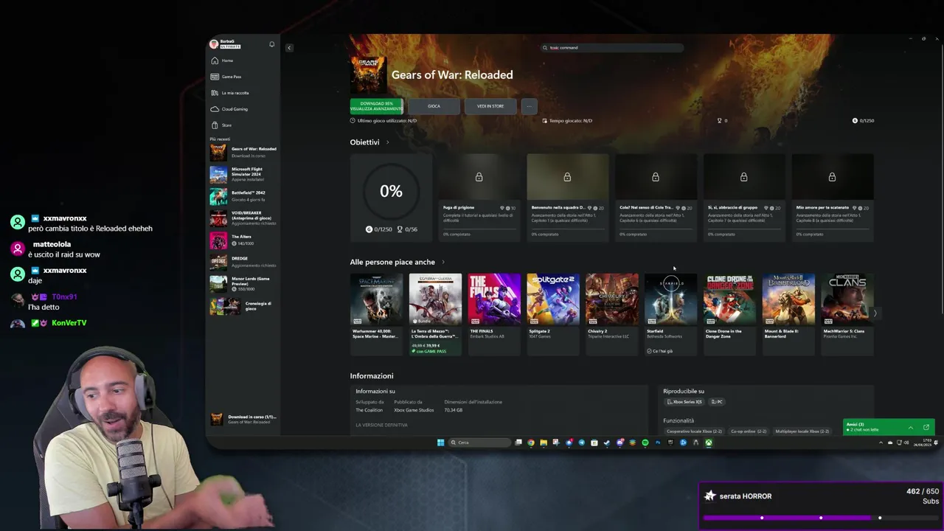Open the three-dot more options button
The image size is (944, 531).
(x=529, y=106)
